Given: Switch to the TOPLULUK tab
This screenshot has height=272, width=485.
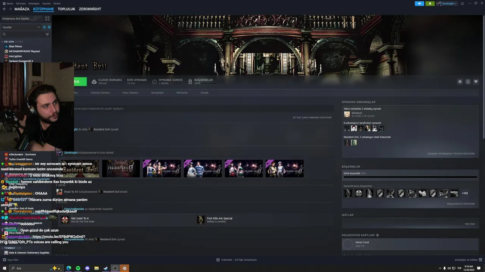Looking at the screenshot, I should (66, 9).
